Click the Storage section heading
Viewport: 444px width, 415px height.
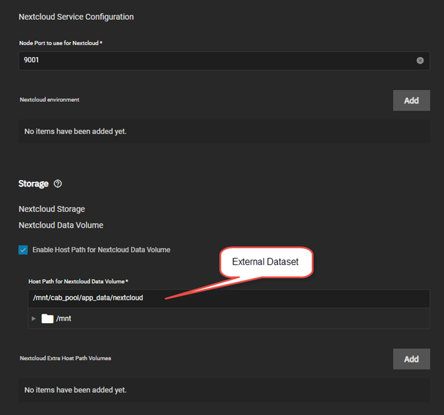pos(33,184)
